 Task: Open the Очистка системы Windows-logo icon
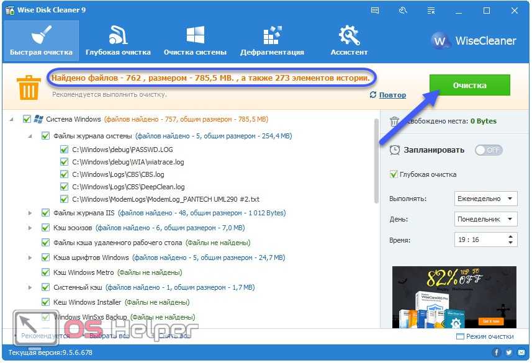click(x=195, y=35)
